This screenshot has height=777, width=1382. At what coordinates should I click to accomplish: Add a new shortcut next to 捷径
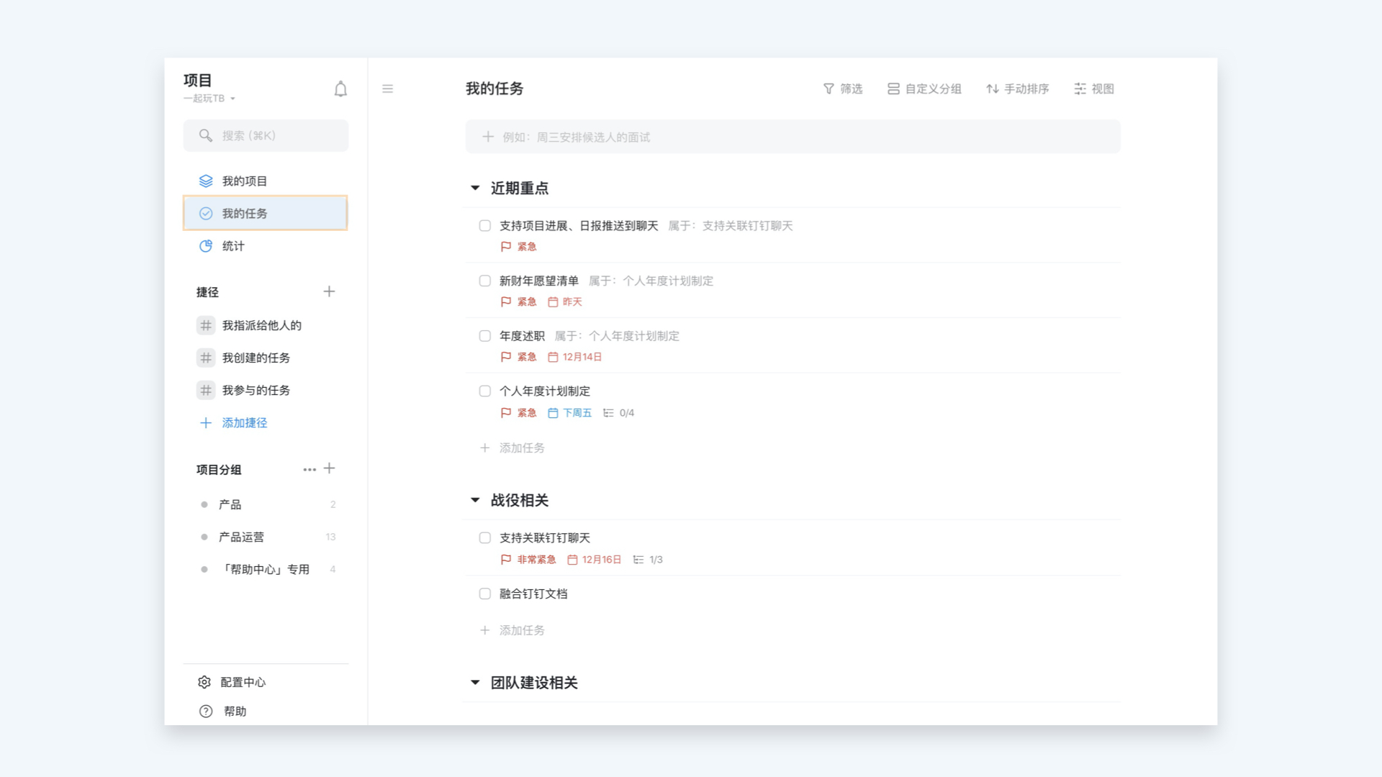coord(329,291)
